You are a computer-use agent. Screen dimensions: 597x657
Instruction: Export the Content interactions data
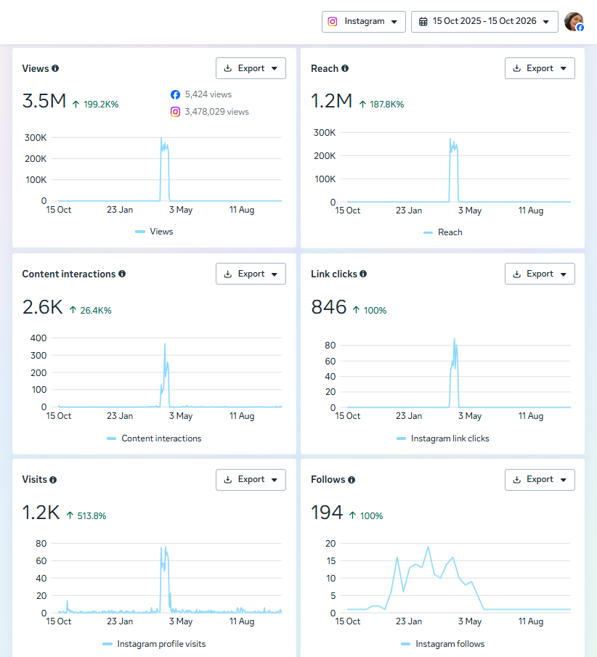(251, 274)
